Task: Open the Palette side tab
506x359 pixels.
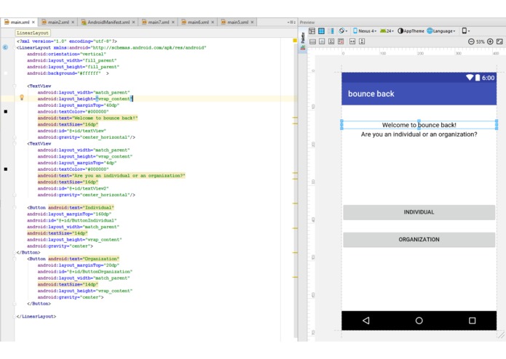Action: tap(303, 37)
